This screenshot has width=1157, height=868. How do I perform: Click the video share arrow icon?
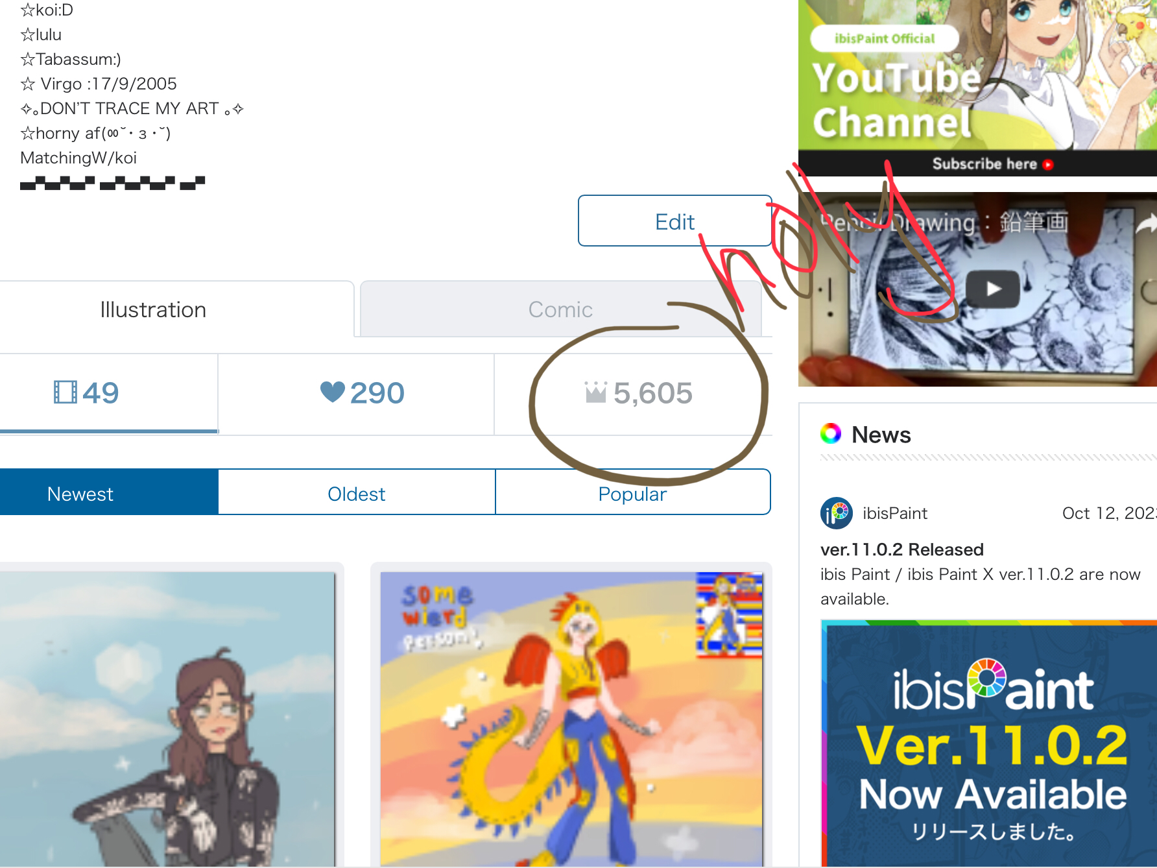1147,223
